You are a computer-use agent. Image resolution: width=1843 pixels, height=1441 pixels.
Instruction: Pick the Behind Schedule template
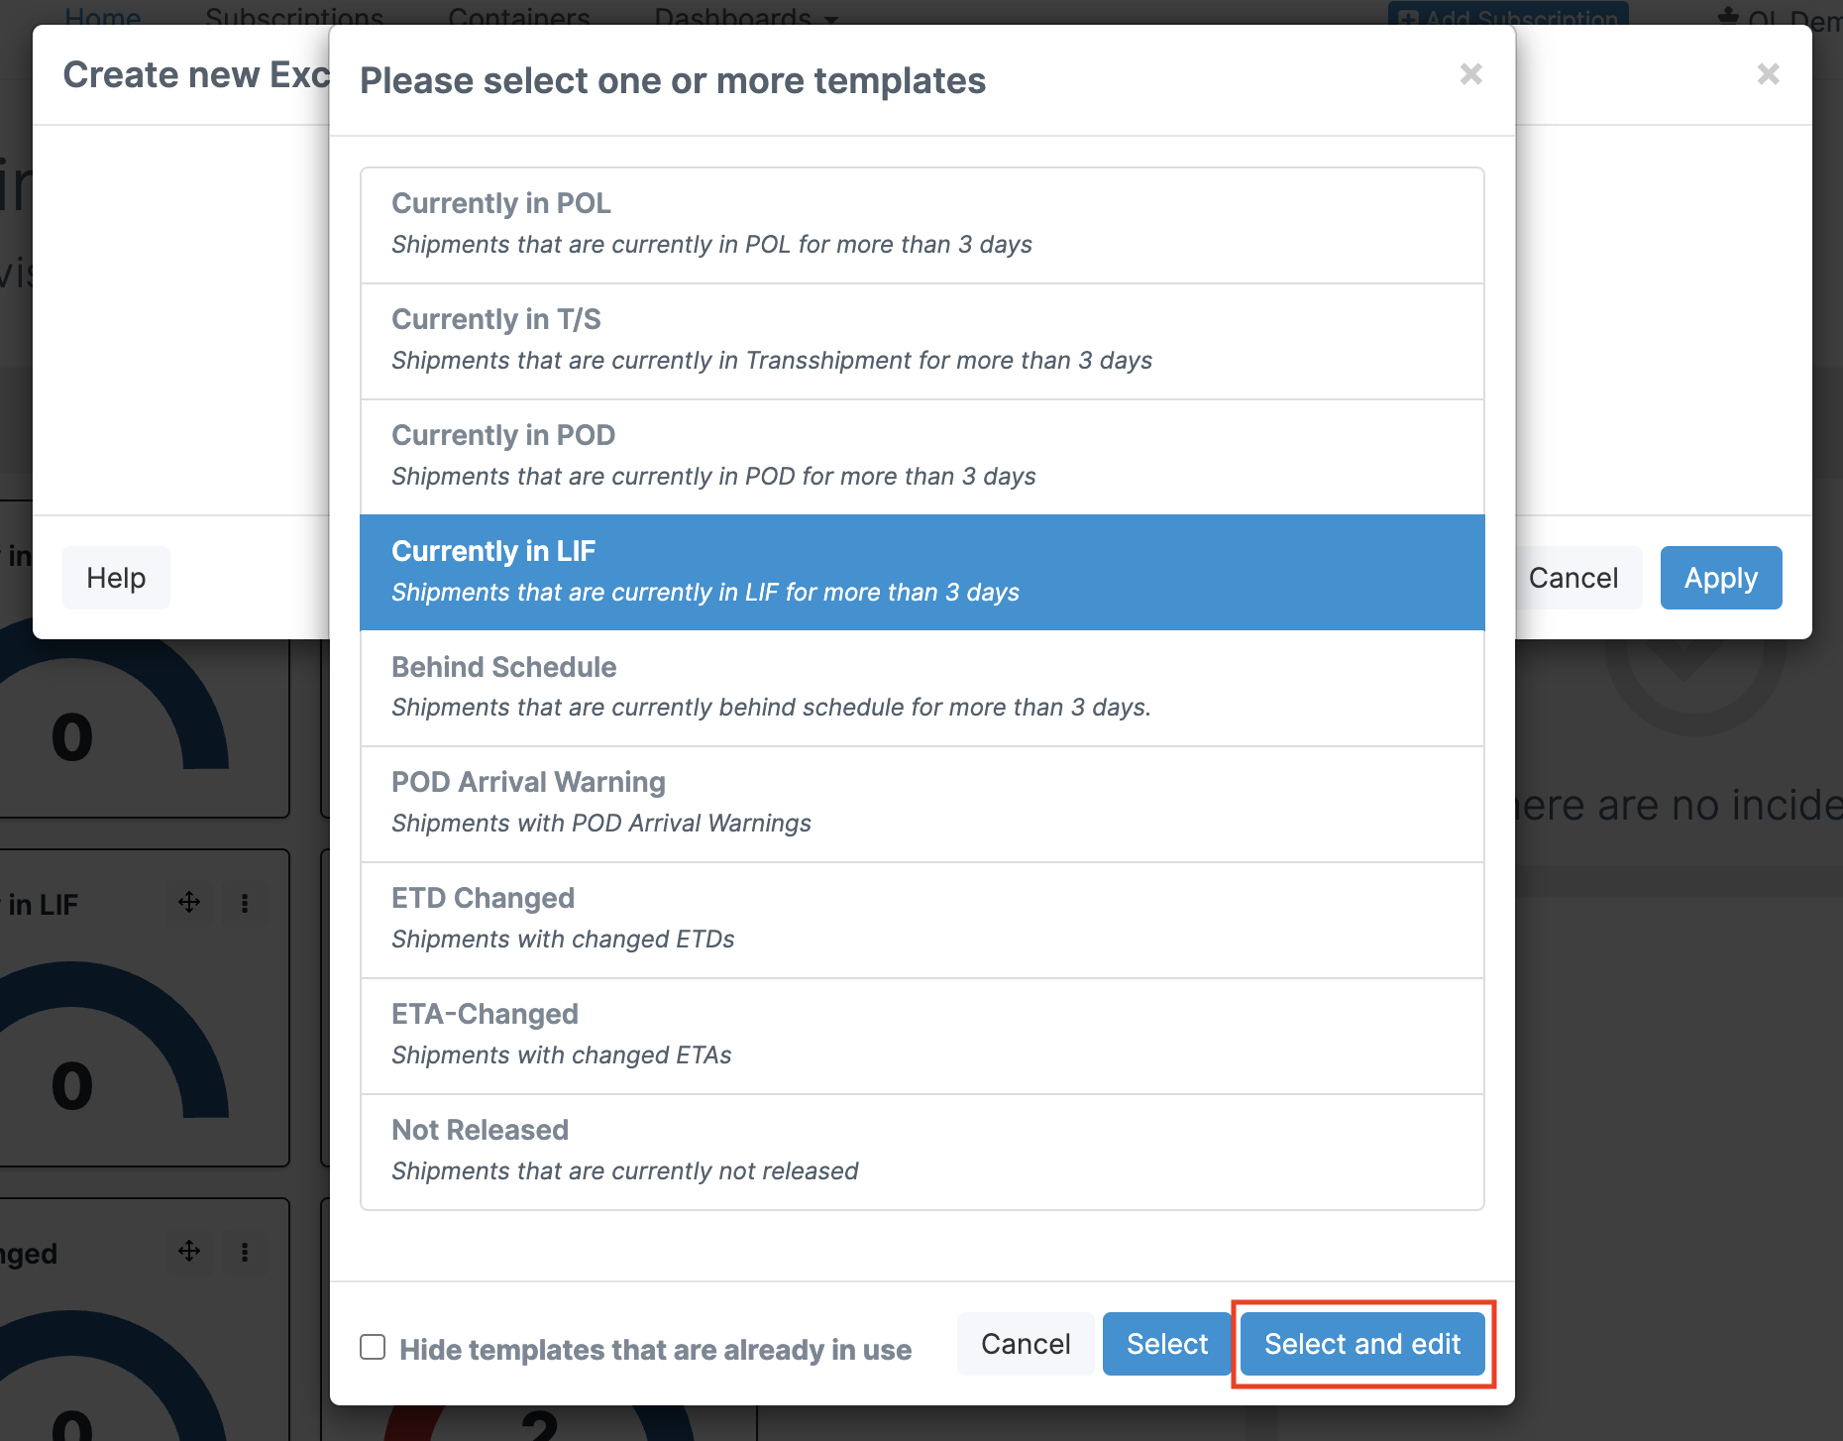(922, 689)
